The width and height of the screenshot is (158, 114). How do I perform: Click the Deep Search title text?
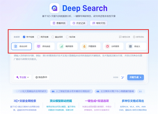click(85, 8)
